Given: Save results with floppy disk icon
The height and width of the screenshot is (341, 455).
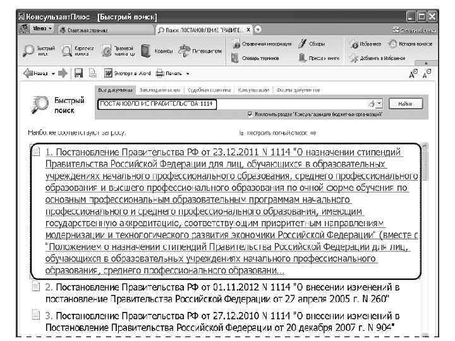Looking at the screenshot, I should pyautogui.click(x=78, y=73).
